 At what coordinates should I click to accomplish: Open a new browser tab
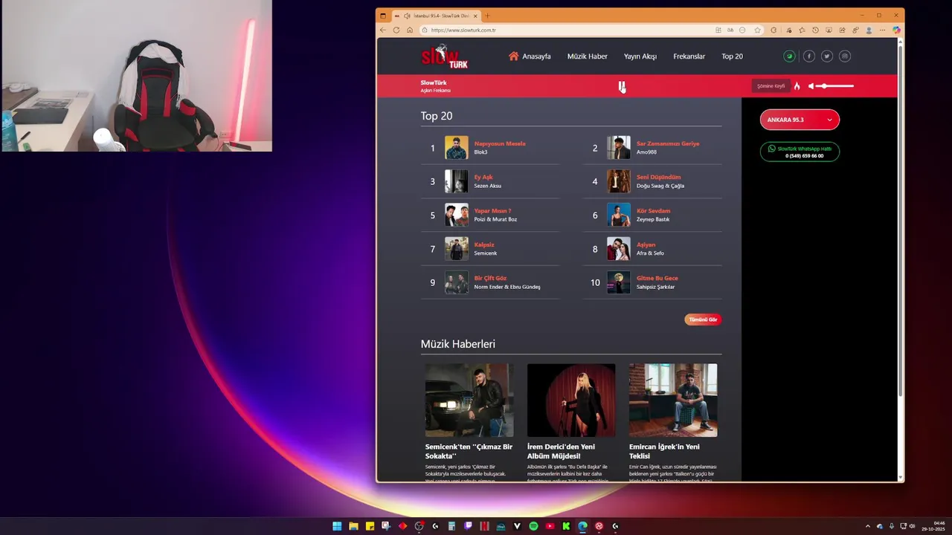487,16
